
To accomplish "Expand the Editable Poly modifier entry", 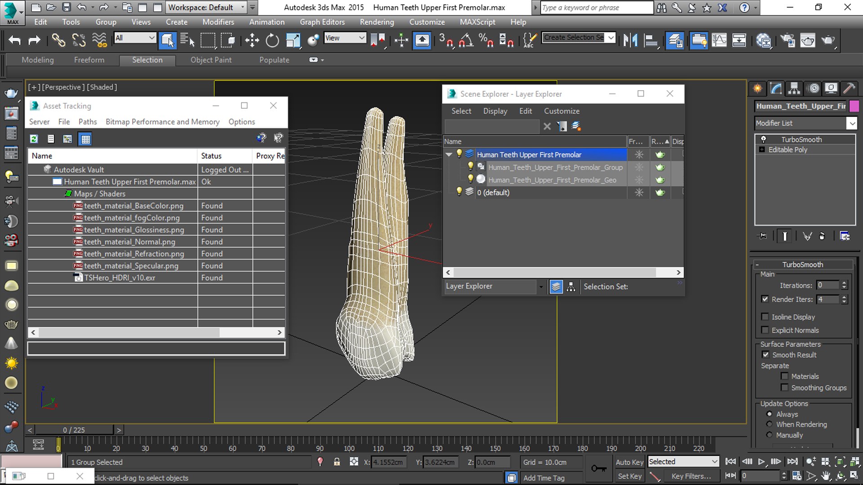I will point(762,150).
